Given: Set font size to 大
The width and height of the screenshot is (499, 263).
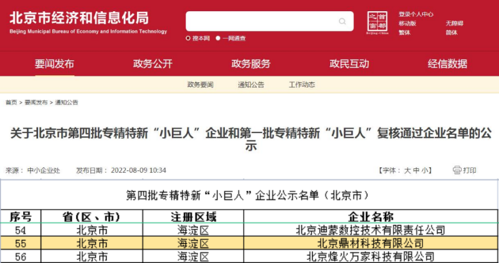Looking at the screenshot, I should click(408, 170).
